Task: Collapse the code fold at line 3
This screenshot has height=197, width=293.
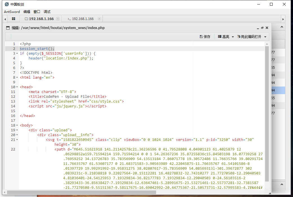Action: [x=17, y=54]
